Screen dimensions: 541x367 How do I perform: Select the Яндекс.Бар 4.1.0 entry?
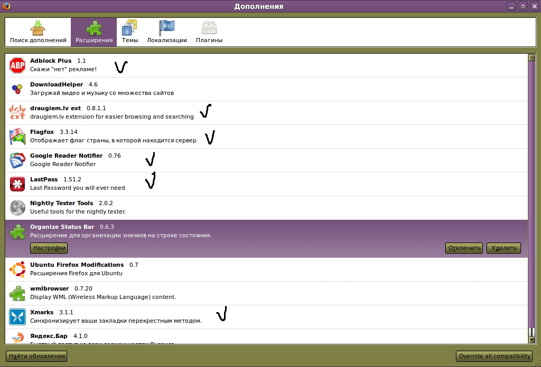pos(266,336)
